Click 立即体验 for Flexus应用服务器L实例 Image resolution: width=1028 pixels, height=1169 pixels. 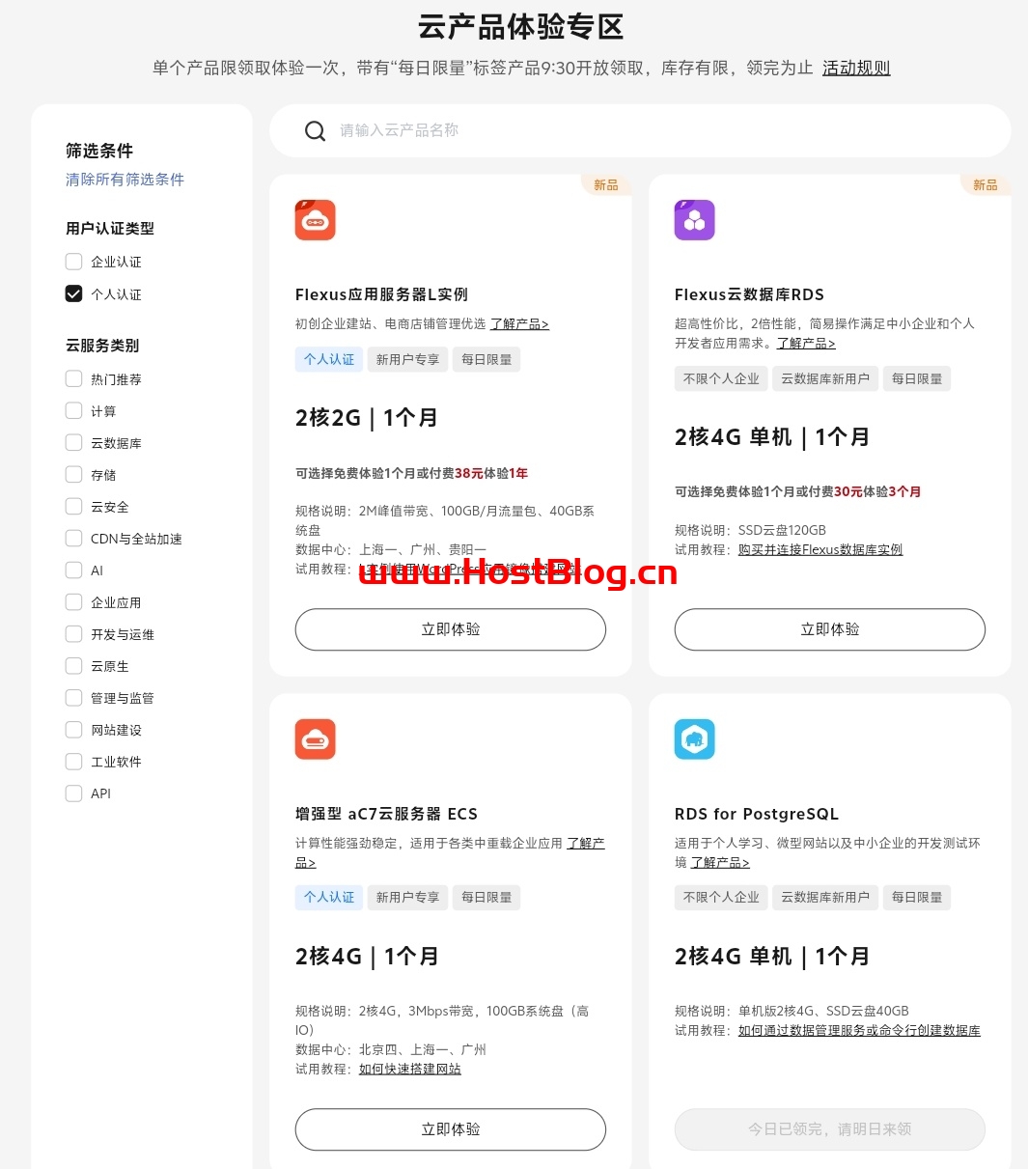pos(451,629)
